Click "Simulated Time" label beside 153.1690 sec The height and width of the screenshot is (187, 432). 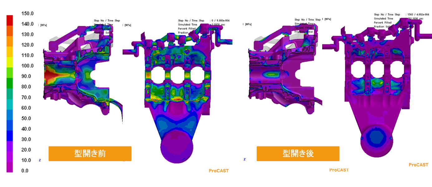point(383,19)
